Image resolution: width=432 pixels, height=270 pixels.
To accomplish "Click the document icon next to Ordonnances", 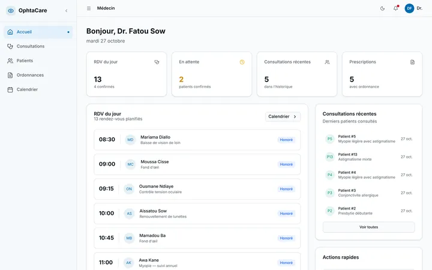I will tap(10, 75).
